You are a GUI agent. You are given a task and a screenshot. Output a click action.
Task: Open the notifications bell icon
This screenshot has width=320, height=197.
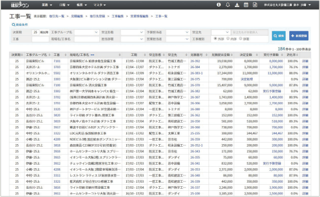pos(228,5)
